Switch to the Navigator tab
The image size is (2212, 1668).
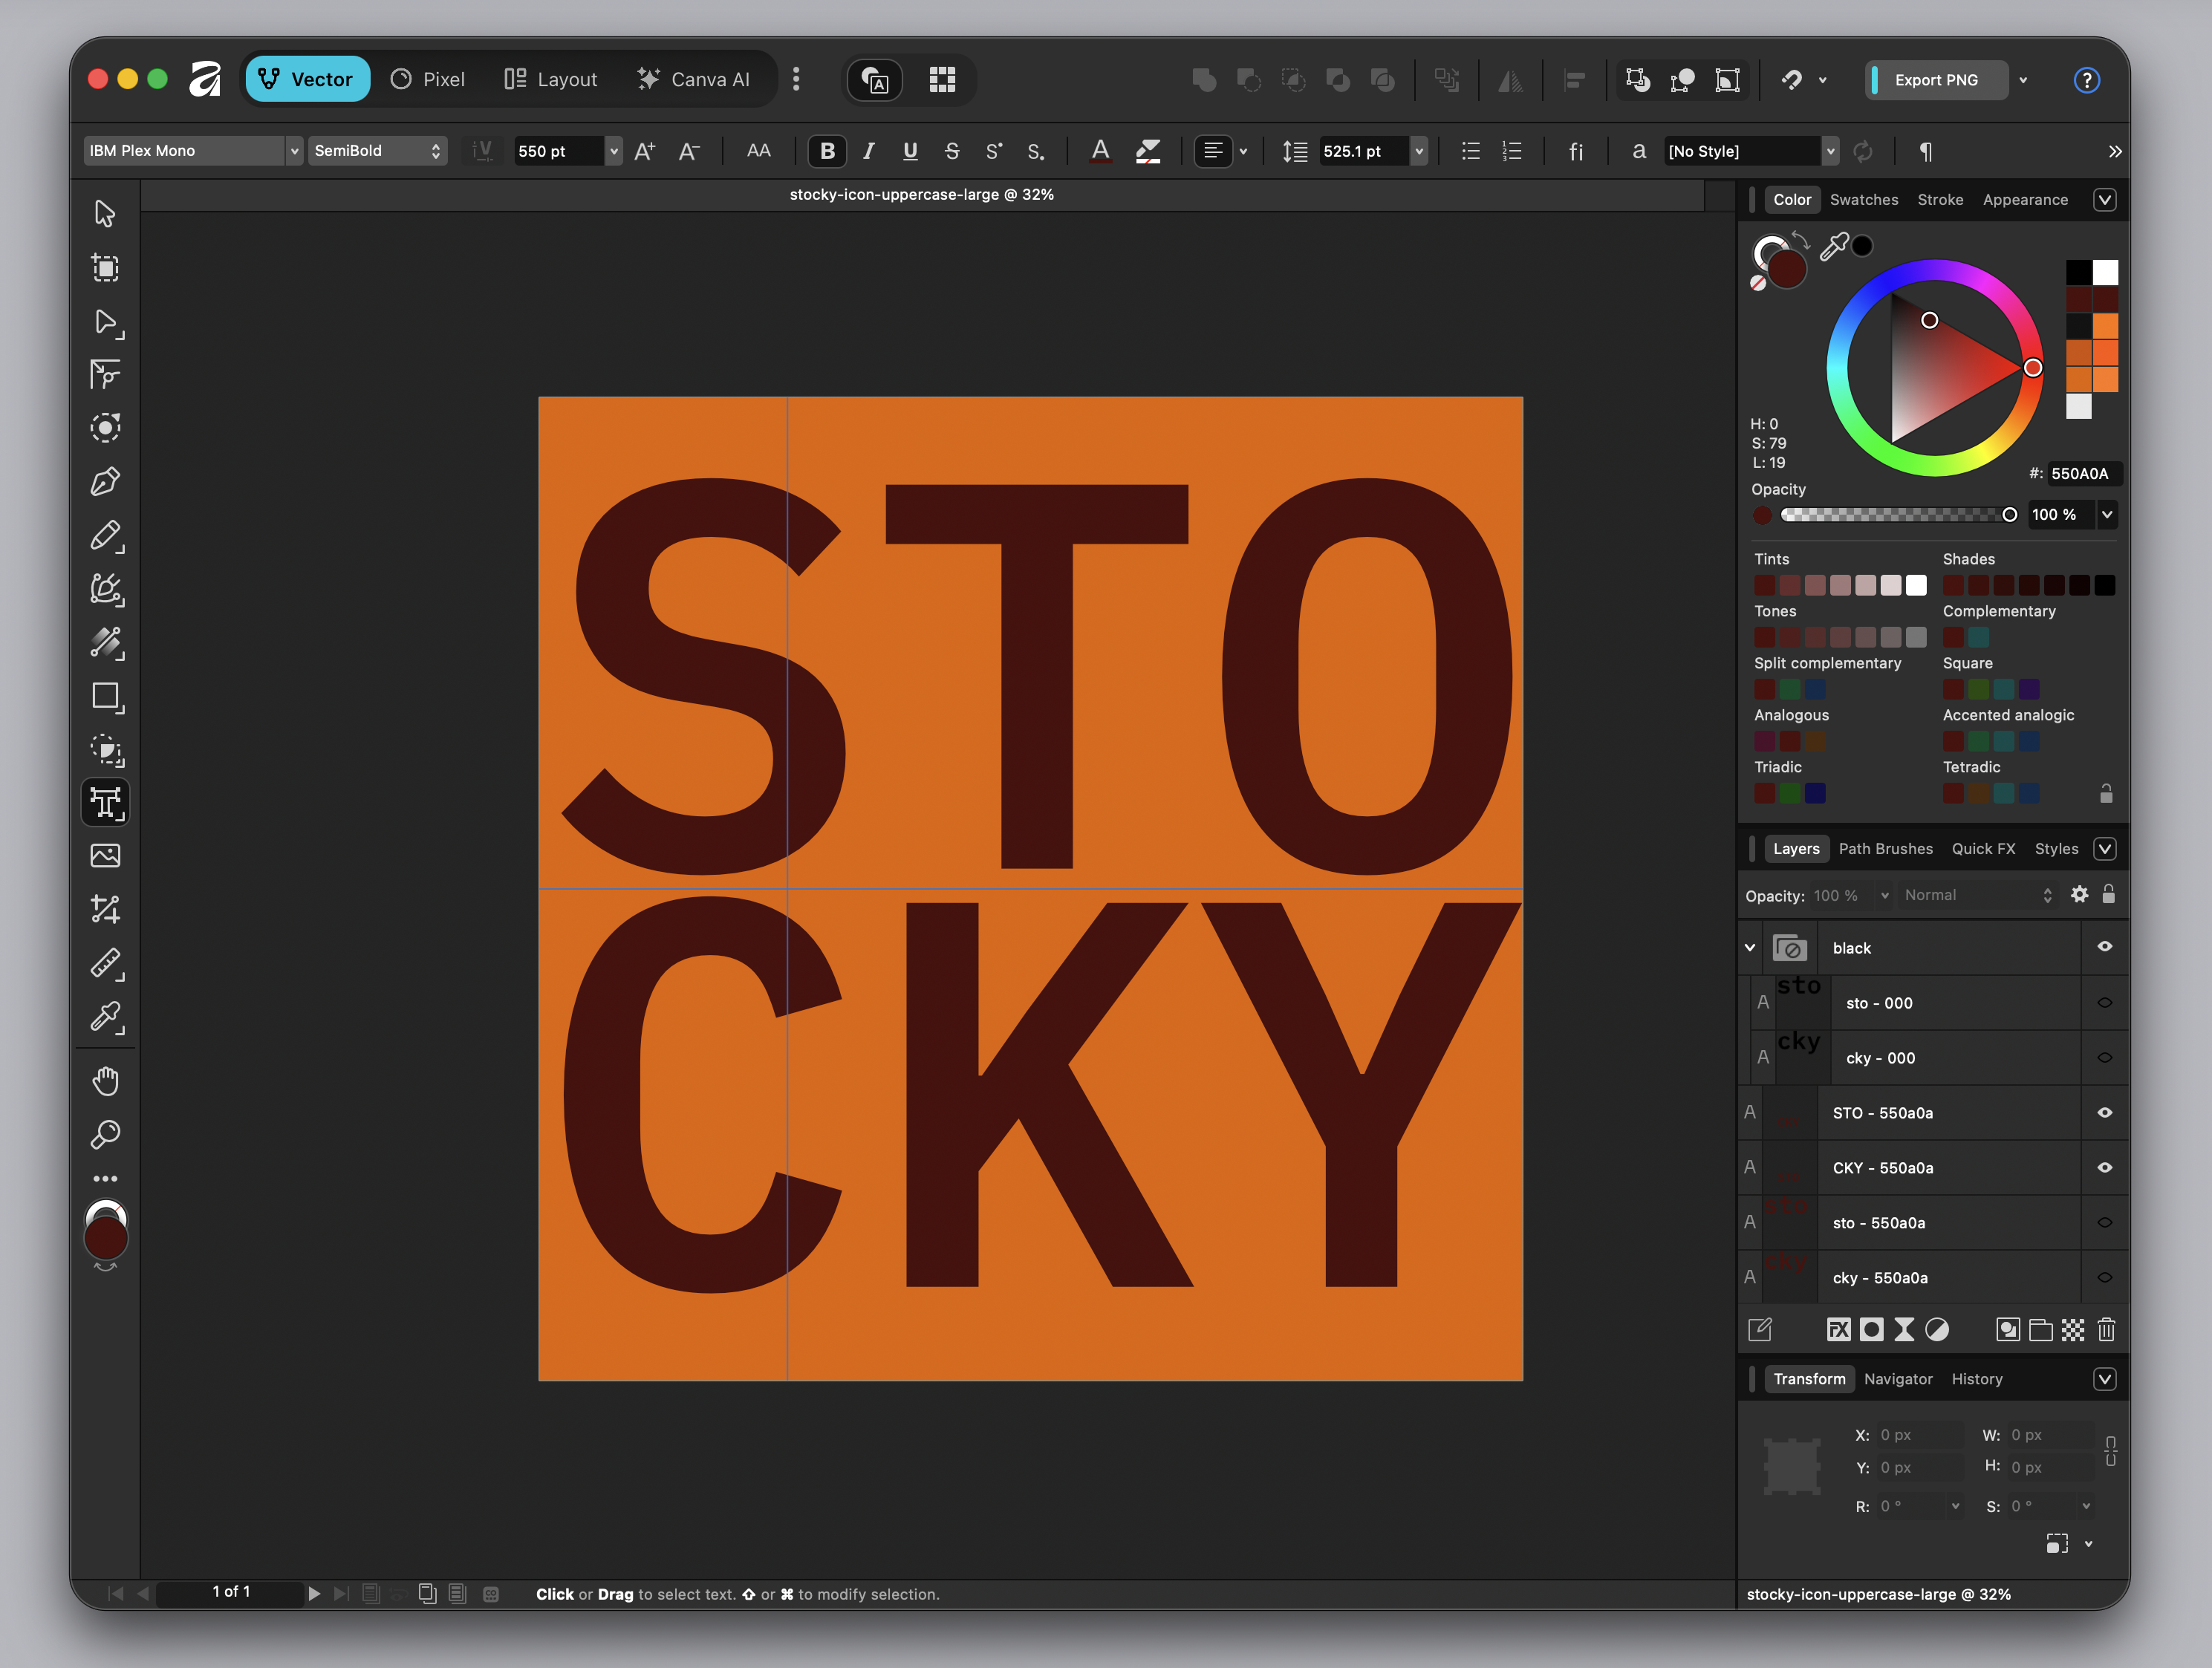pos(1898,1379)
